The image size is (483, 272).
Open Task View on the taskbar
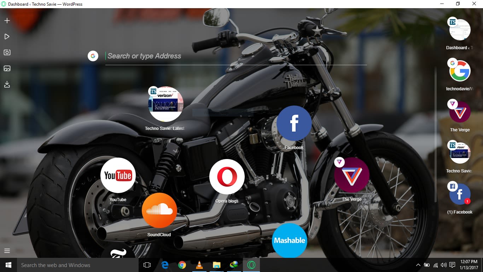[147, 265]
